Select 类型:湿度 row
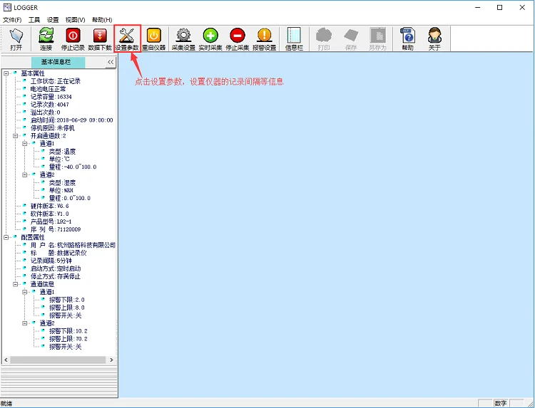 pos(62,182)
